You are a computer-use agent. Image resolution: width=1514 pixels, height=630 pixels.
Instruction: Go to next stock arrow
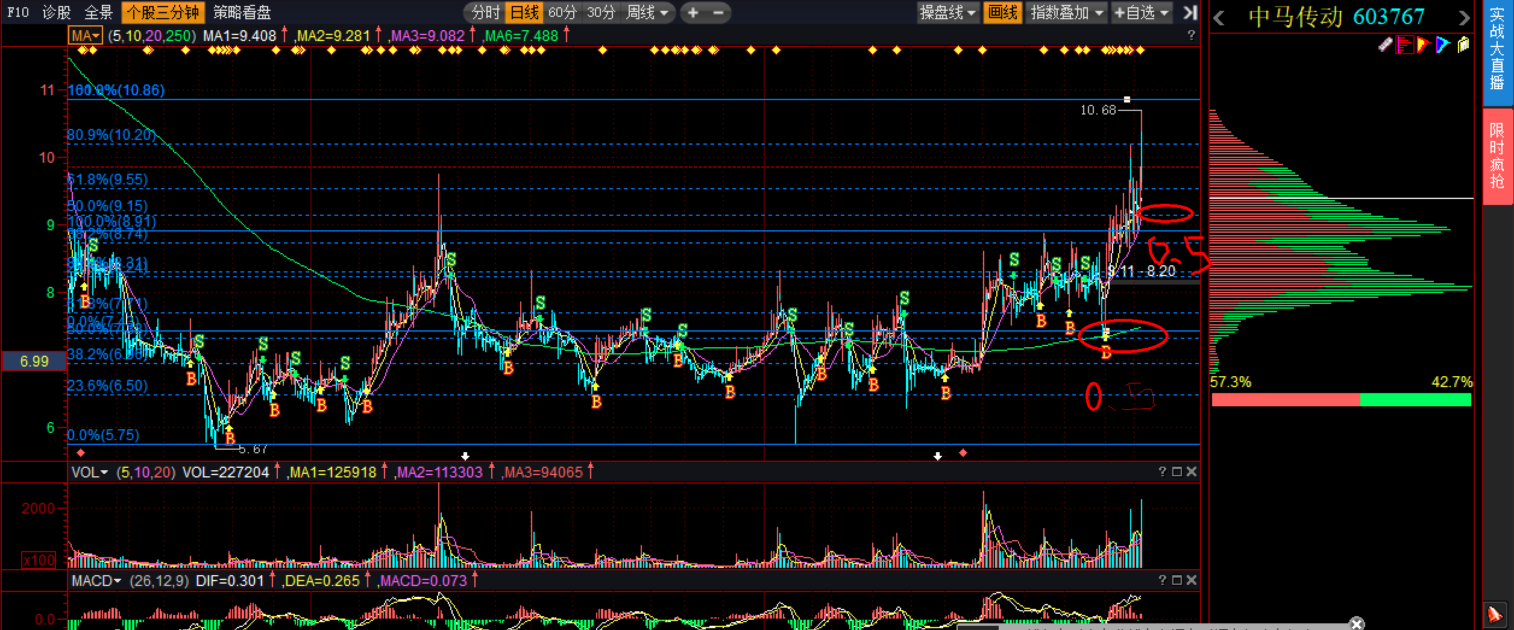click(1464, 18)
